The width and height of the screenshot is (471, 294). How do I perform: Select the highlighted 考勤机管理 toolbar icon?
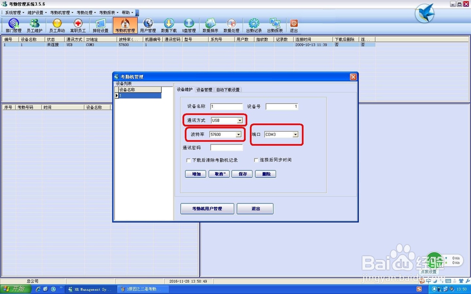[125, 25]
